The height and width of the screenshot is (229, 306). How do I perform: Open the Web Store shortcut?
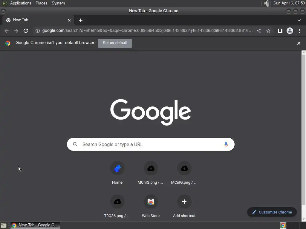151,206
